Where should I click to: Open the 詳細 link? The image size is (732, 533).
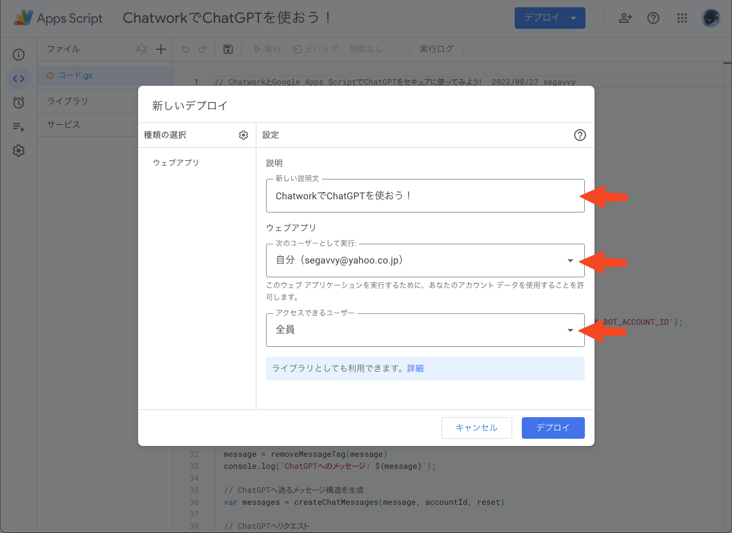pos(416,369)
